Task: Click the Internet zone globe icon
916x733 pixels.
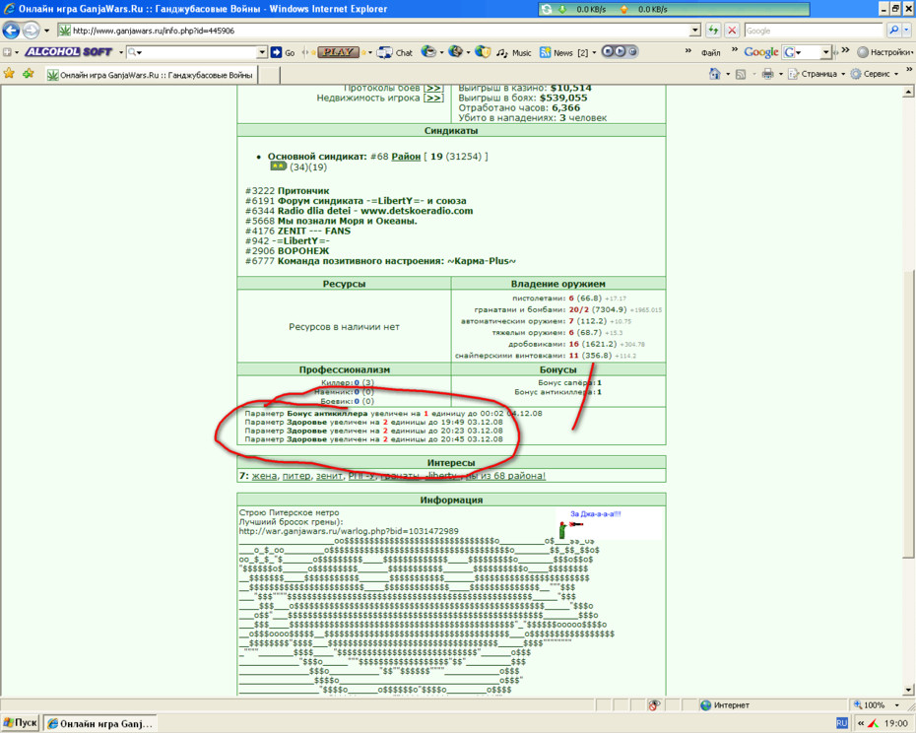Action: [705, 705]
